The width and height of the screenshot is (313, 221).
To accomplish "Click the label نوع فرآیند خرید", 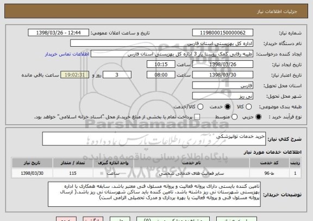I will click(x=285, y=117).
